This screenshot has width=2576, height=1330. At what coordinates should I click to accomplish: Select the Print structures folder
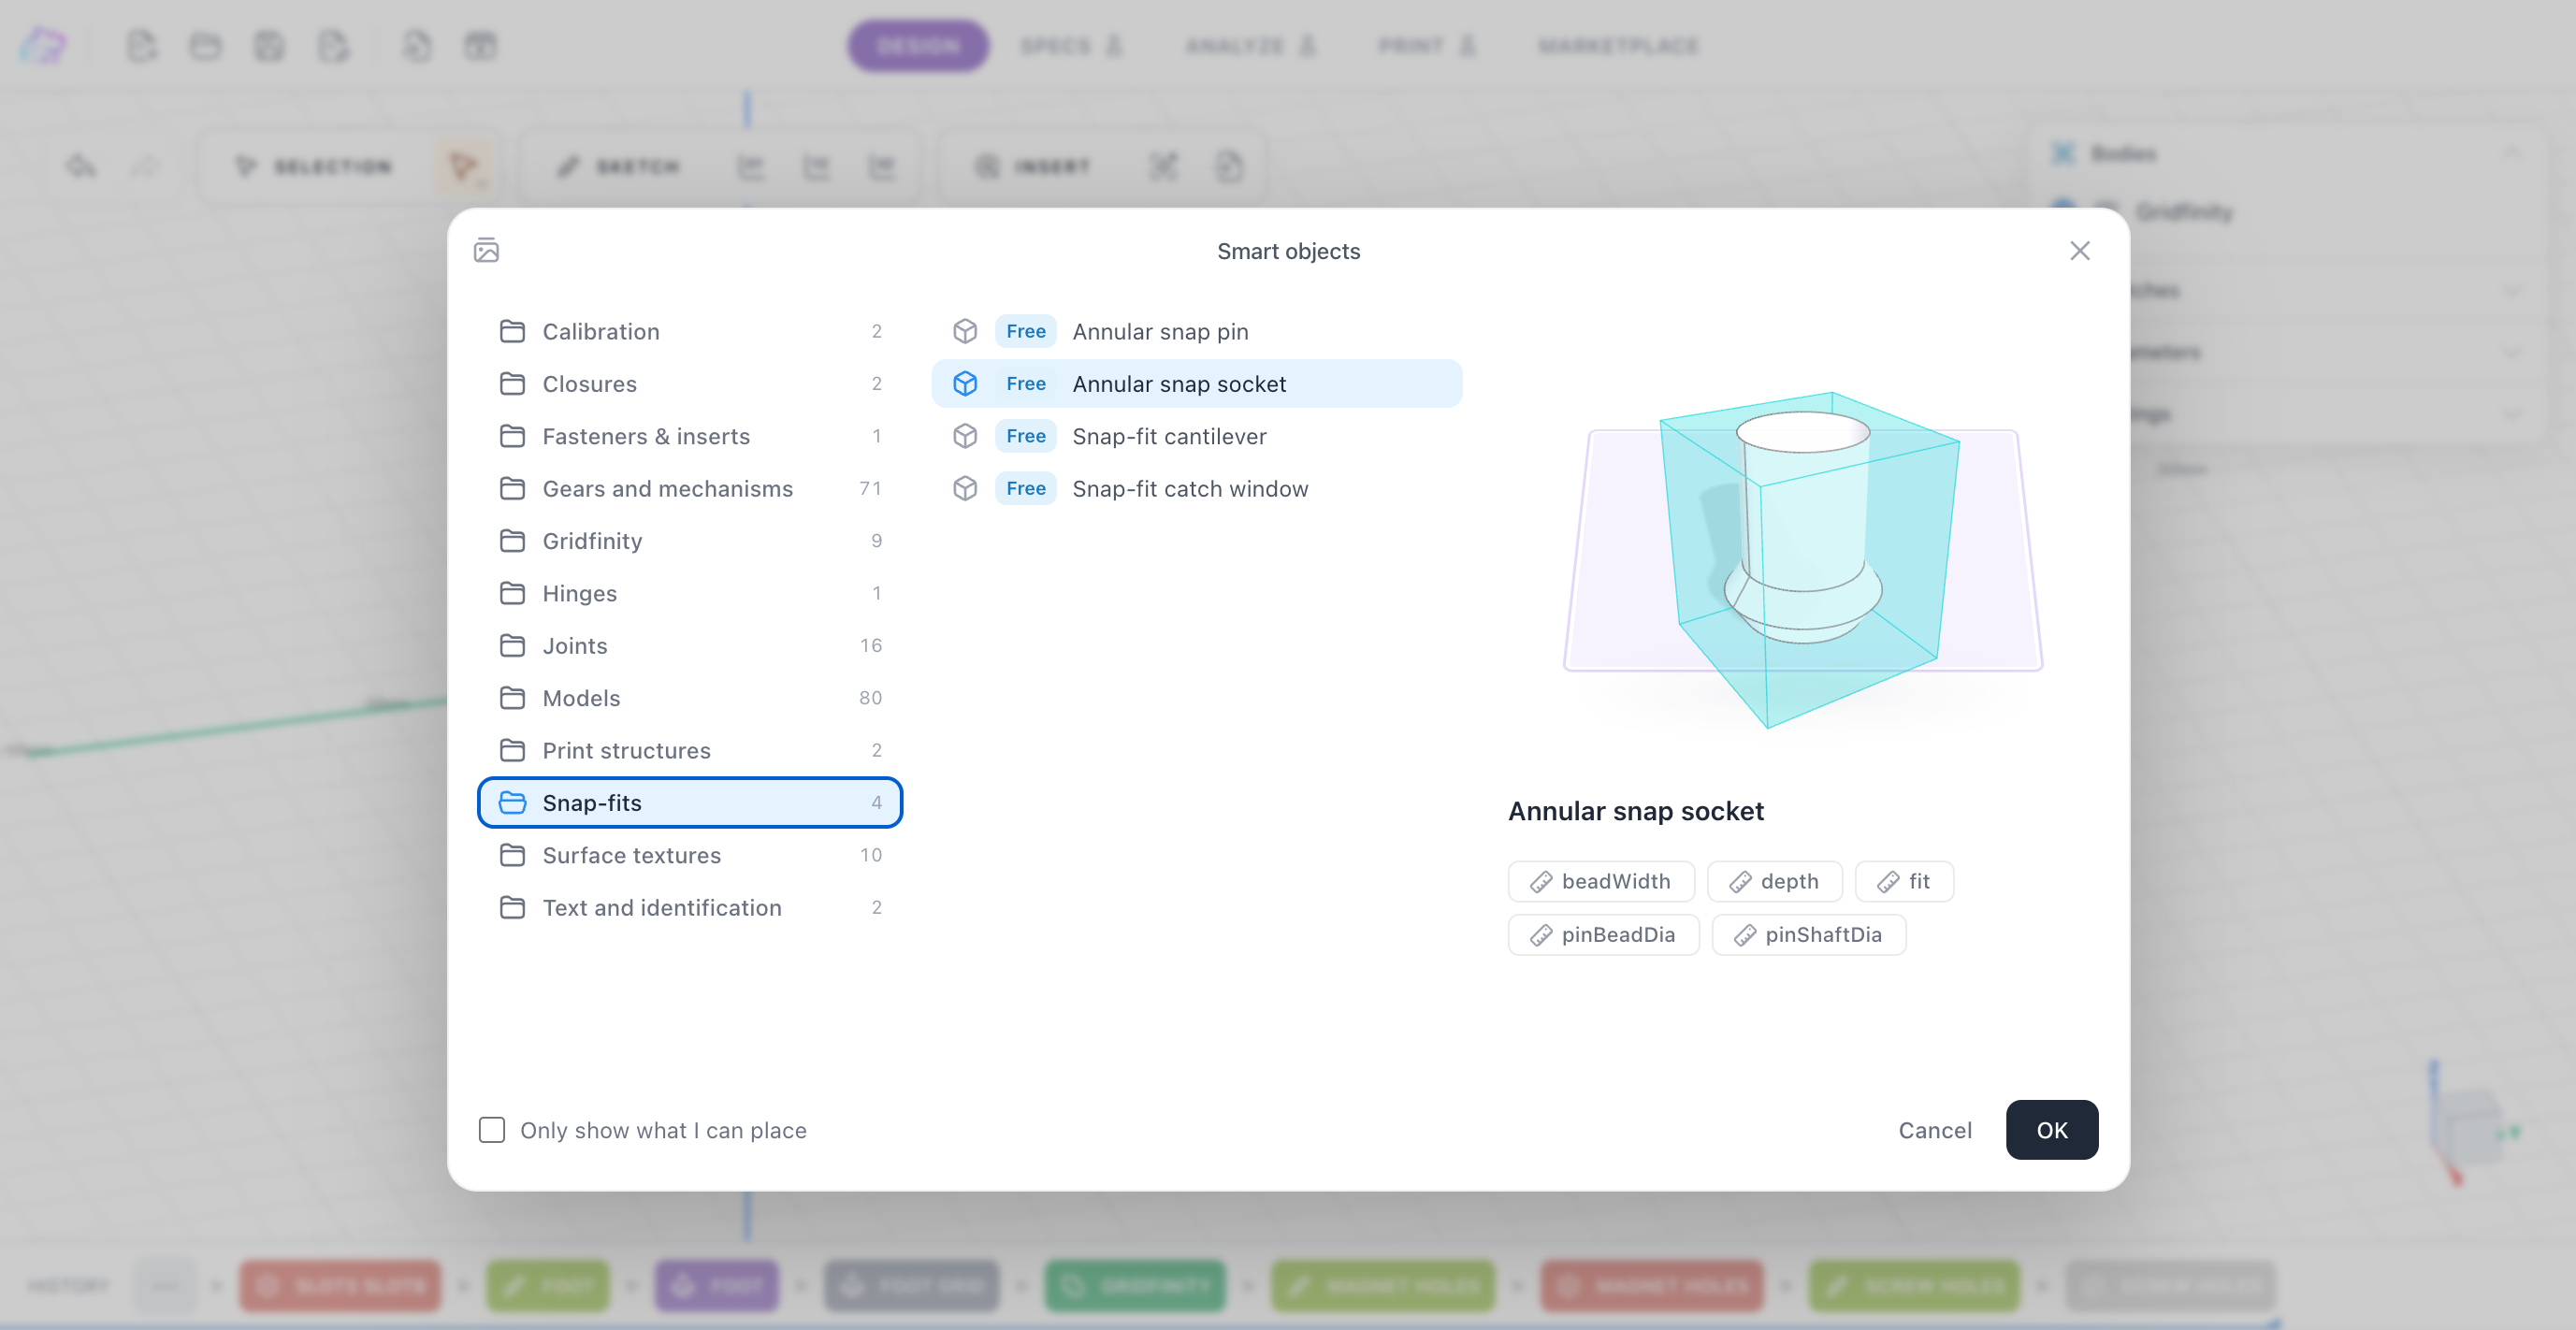[x=690, y=751]
